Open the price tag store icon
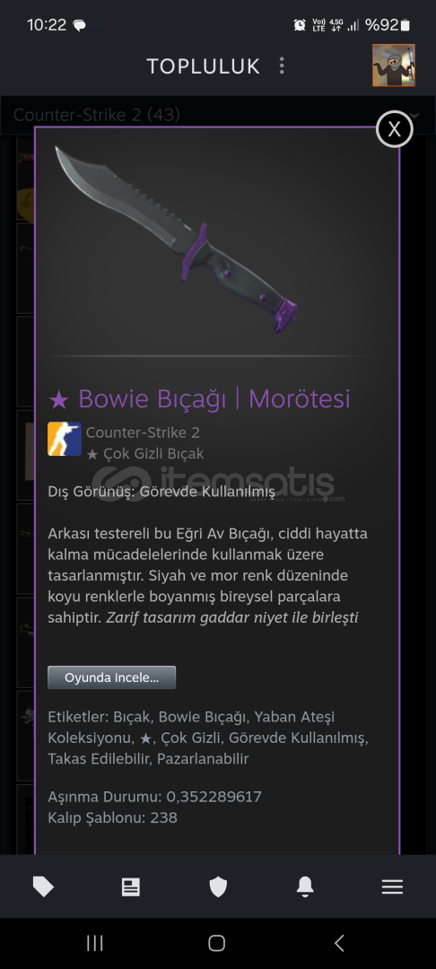Viewport: 436px width, 969px height. pyautogui.click(x=43, y=886)
